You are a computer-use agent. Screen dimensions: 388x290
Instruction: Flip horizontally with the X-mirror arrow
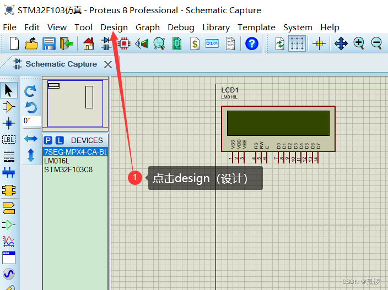click(x=31, y=139)
